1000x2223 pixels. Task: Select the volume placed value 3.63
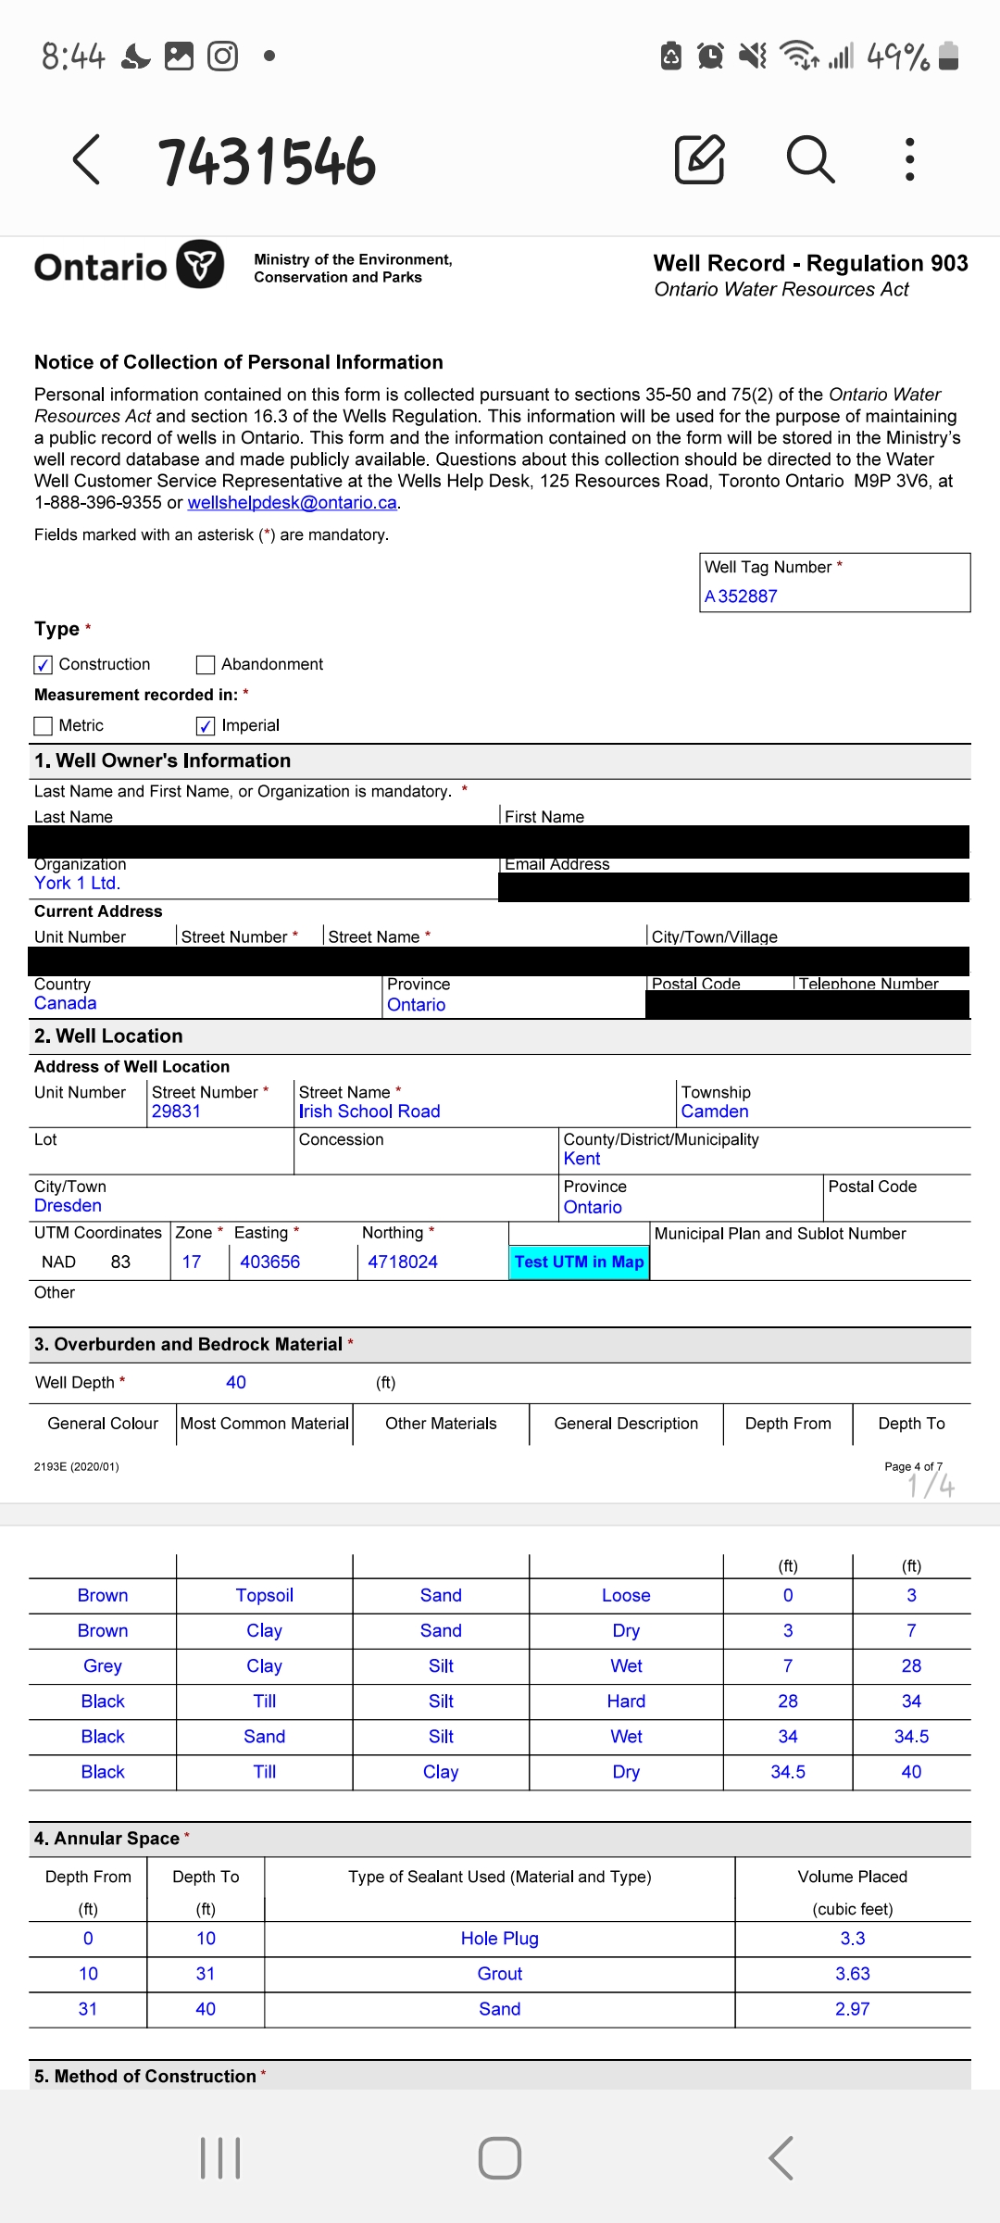pyautogui.click(x=853, y=1974)
